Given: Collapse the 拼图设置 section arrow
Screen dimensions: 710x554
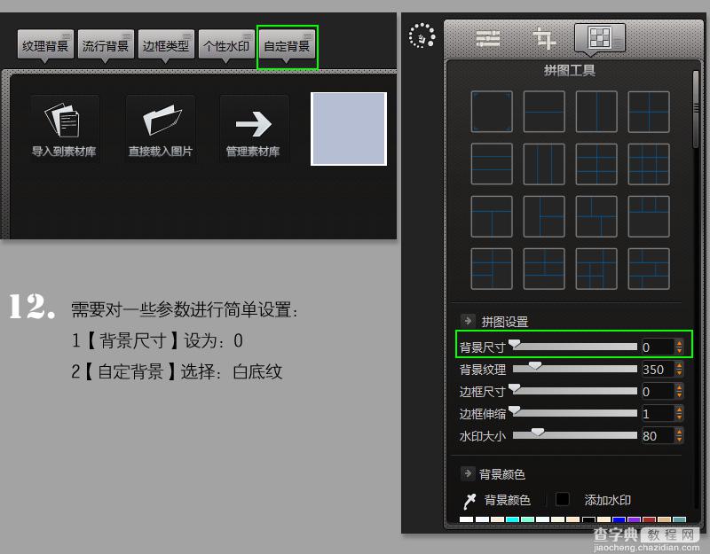Looking at the screenshot, I should (468, 321).
